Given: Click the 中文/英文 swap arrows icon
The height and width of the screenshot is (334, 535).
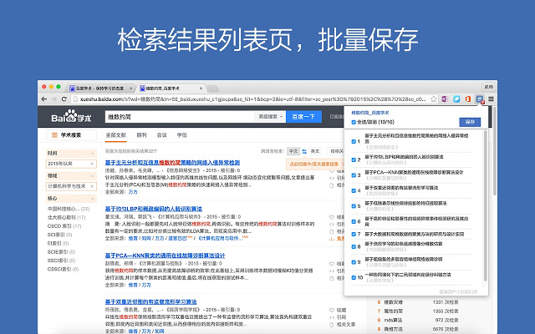Looking at the screenshot, I should pyautogui.click(x=304, y=151).
